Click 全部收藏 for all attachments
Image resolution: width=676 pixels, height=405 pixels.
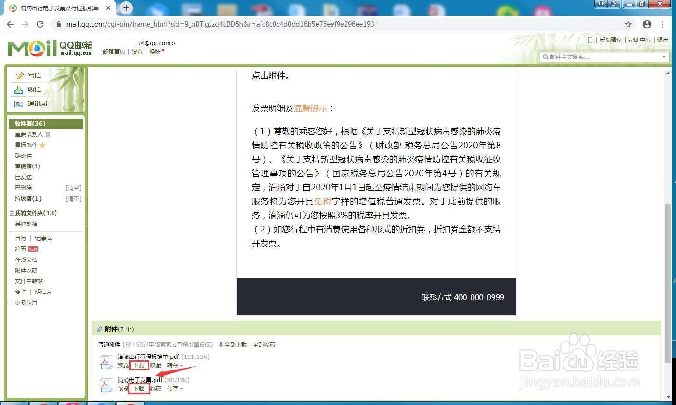pos(264,345)
